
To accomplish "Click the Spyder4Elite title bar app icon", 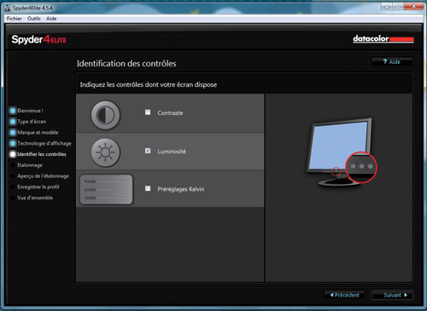I will pyautogui.click(x=8, y=8).
